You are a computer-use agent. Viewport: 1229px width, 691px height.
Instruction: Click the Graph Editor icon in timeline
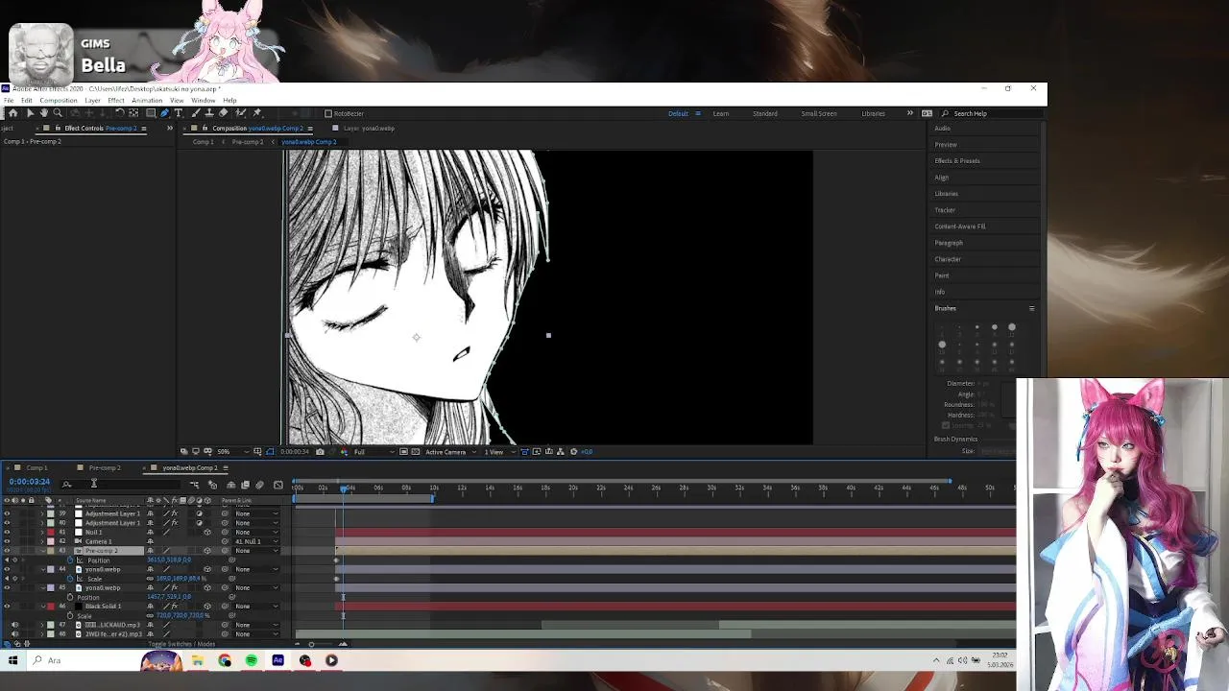coord(278,485)
